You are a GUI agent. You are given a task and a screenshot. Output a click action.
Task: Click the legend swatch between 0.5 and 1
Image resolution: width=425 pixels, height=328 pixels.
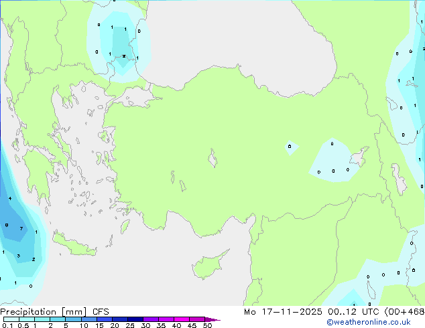coord(27,319)
